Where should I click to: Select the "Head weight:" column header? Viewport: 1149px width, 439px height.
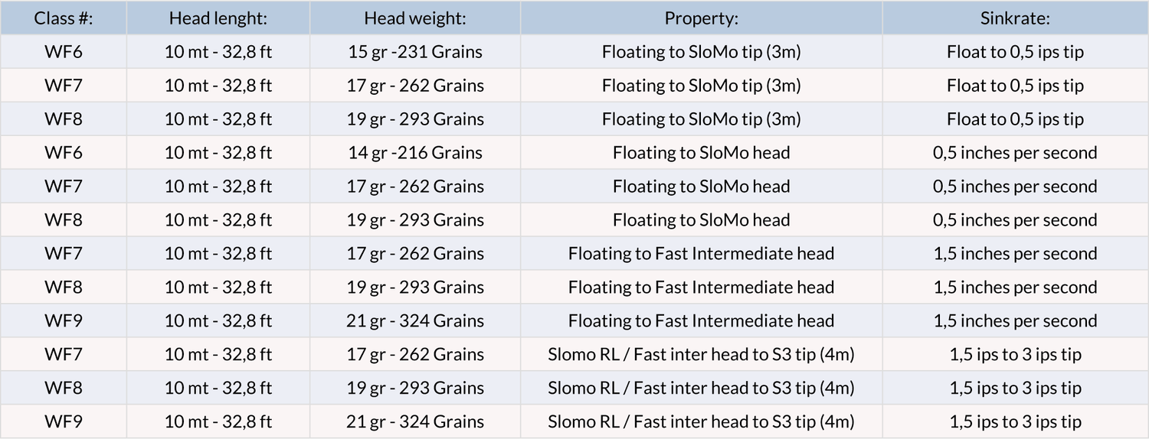(x=415, y=18)
